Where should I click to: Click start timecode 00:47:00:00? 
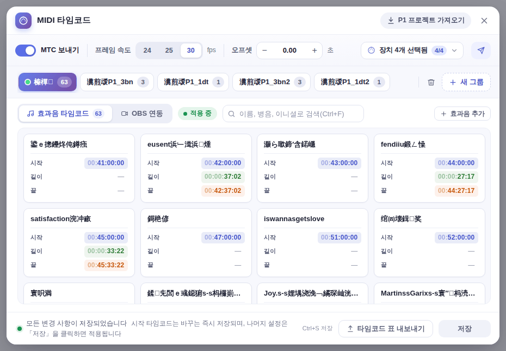click(x=223, y=237)
